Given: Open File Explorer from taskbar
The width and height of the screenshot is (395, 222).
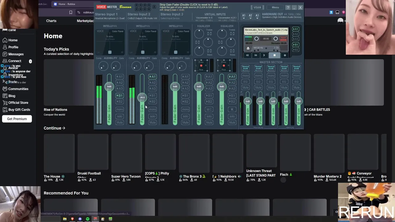Looking at the screenshot, I should (64, 219).
